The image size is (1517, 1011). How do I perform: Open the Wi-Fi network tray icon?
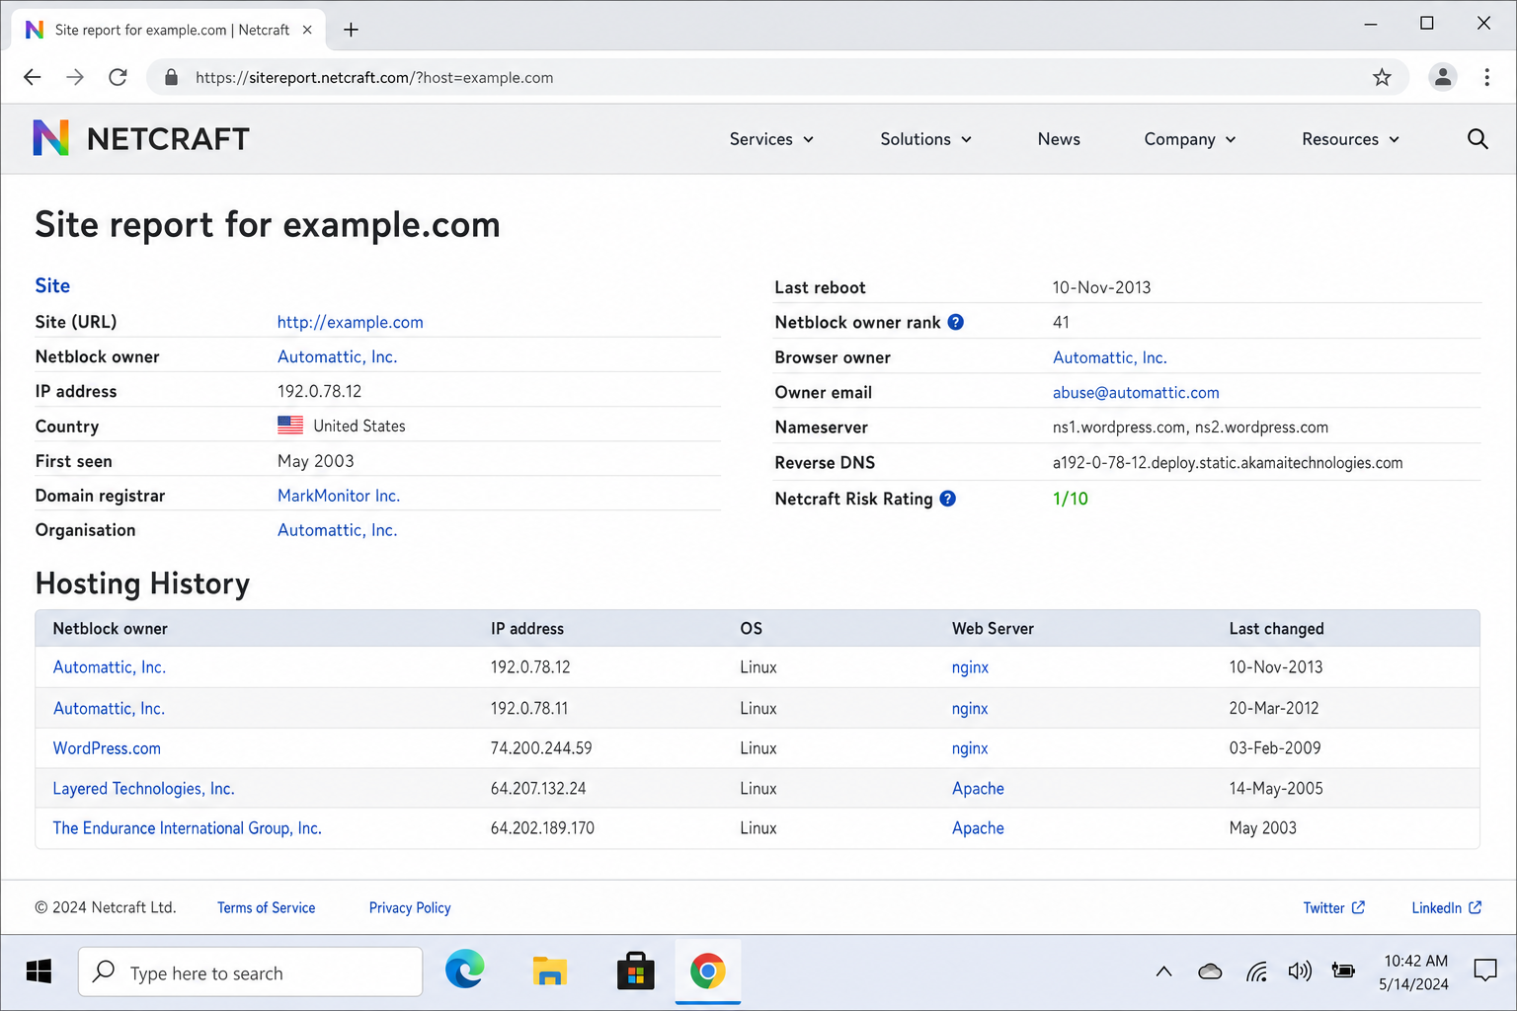point(1256,972)
